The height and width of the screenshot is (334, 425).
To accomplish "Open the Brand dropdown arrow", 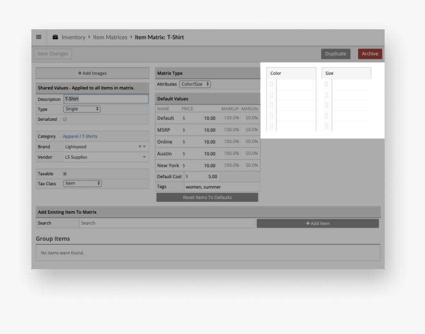I will point(144,146).
